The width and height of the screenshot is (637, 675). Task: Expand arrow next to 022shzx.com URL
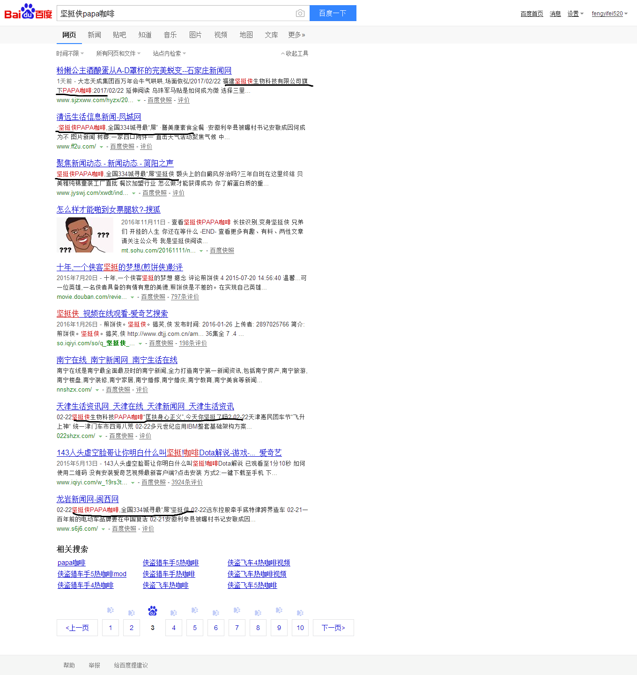pyautogui.click(x=100, y=437)
